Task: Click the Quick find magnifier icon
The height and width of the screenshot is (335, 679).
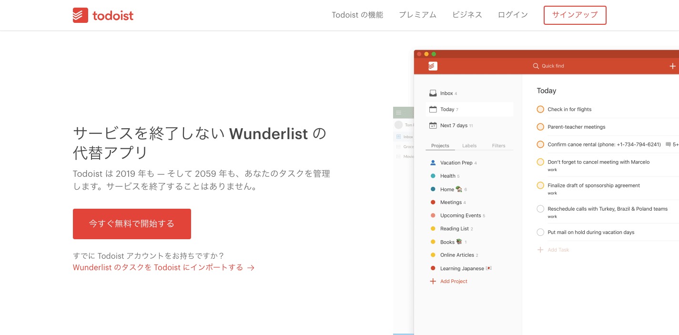Action: point(536,66)
